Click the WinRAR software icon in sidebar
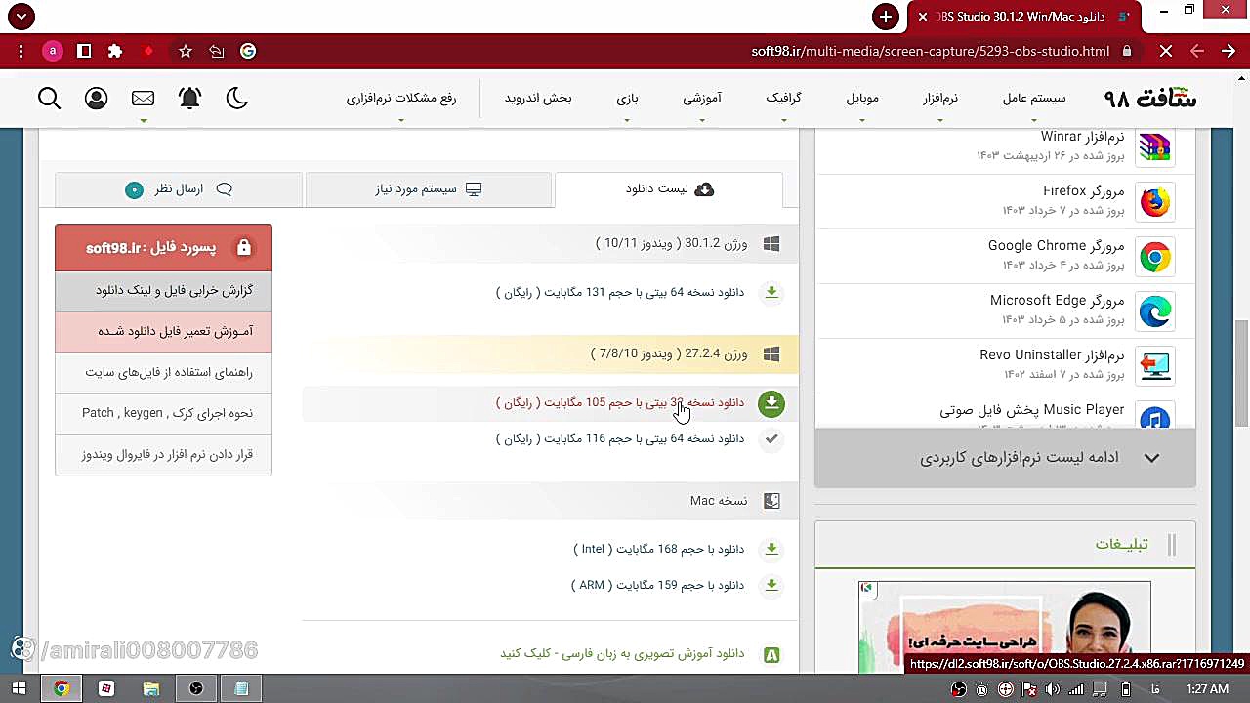The image size is (1250, 703). (1155, 147)
